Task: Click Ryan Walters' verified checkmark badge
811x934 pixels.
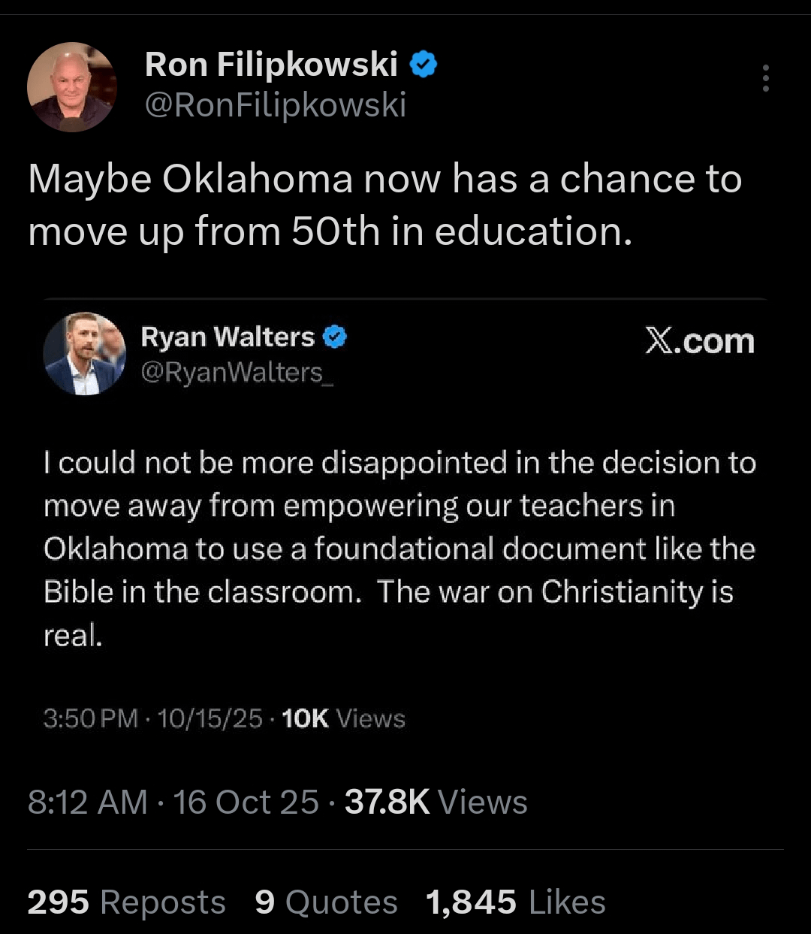Action: pos(335,337)
